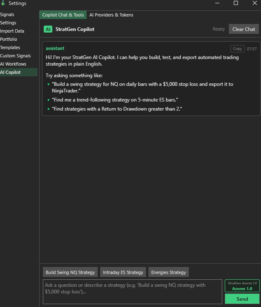The height and width of the screenshot is (307, 261).
Task: Click the assistant sender label
Action: tap(55, 48)
